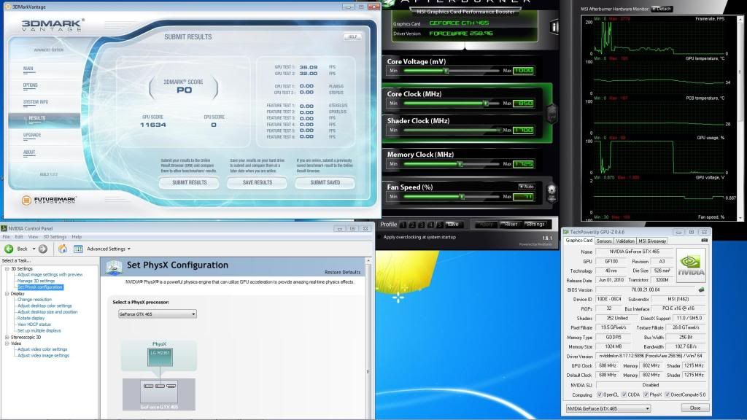Open the GPU selection dropdown in GPU-Z
Image resolution: width=747 pixels, height=420 pixels.
point(608,408)
